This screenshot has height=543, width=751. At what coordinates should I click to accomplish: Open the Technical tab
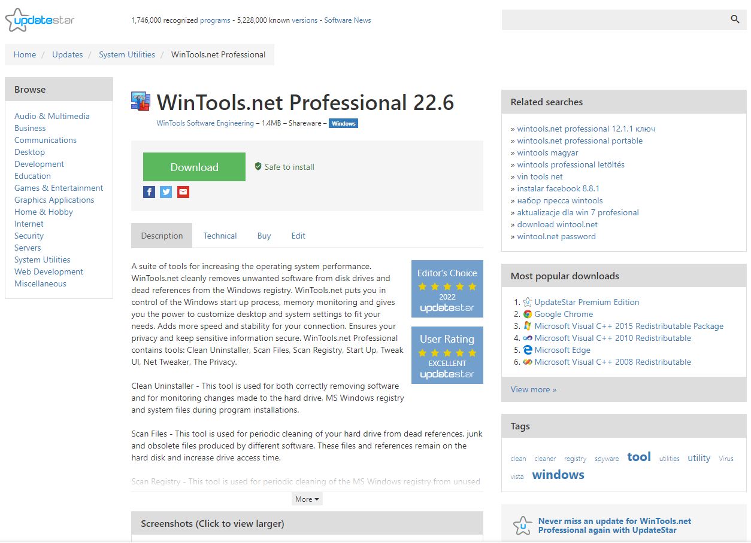(220, 236)
